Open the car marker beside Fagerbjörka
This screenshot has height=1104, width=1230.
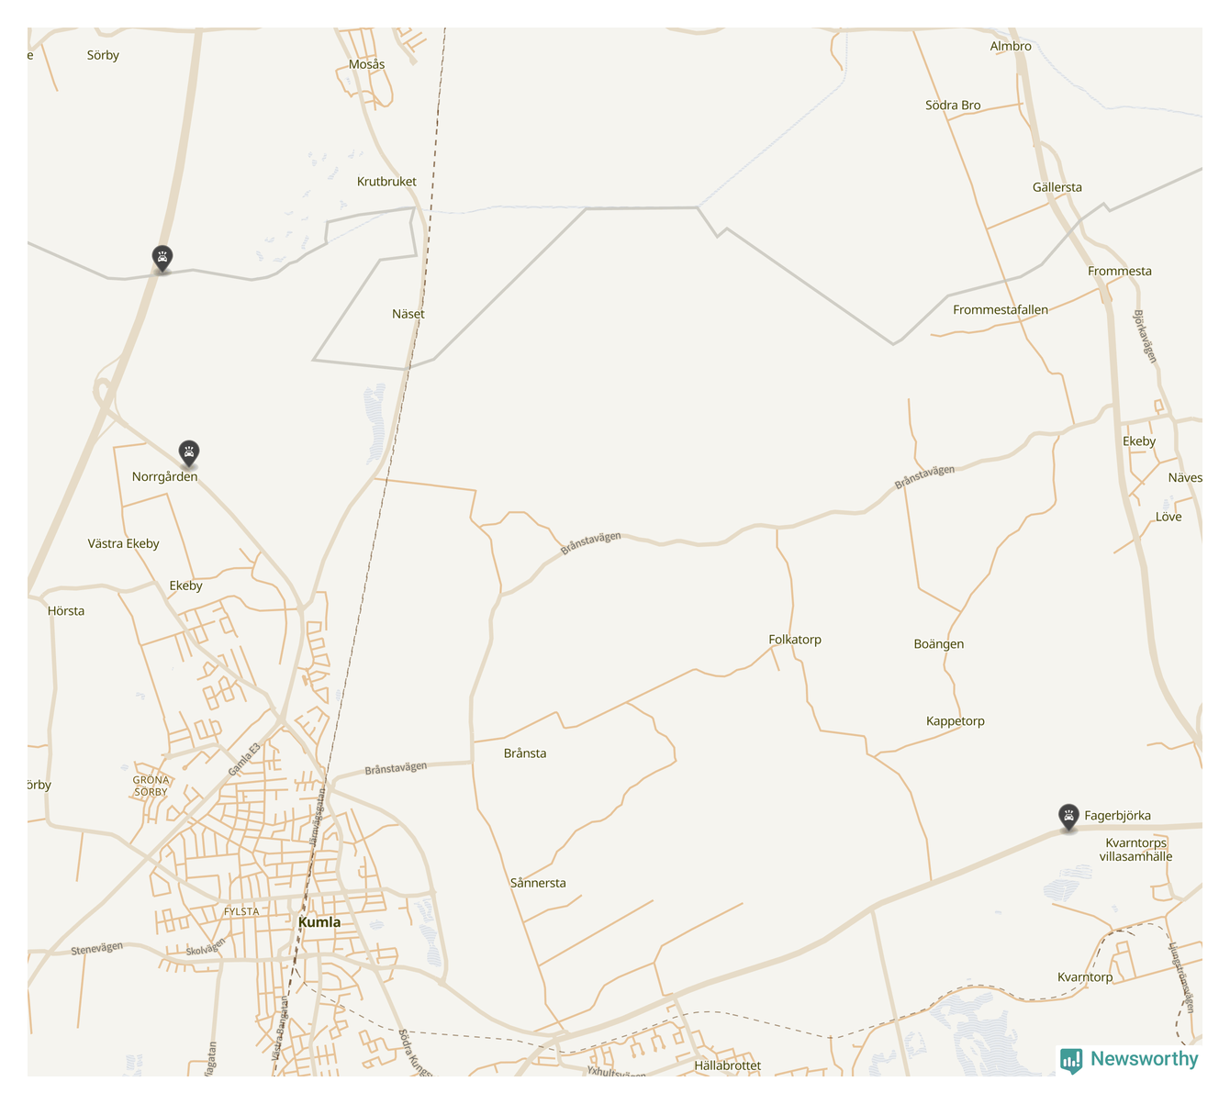[x=1068, y=817]
